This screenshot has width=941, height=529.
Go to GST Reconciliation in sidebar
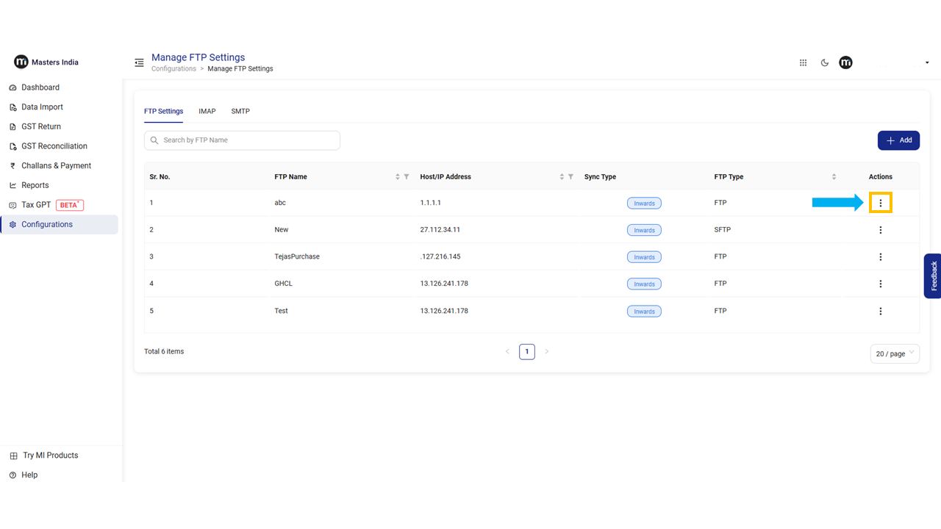[54, 146]
